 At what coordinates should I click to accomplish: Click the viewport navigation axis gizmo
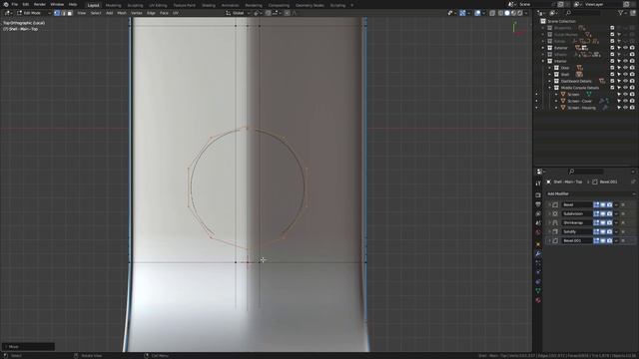pos(517,29)
